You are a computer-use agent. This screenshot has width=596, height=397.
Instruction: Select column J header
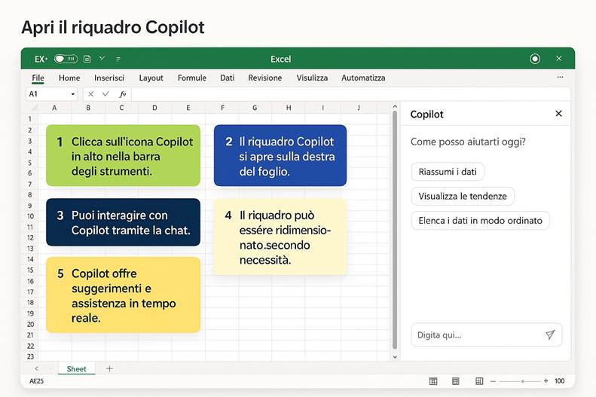coord(359,108)
